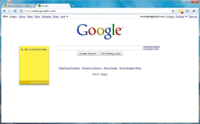The width and height of the screenshot is (200, 124).
Task: Bookmark page with the star icon
Action: pyautogui.click(x=21, y=11)
